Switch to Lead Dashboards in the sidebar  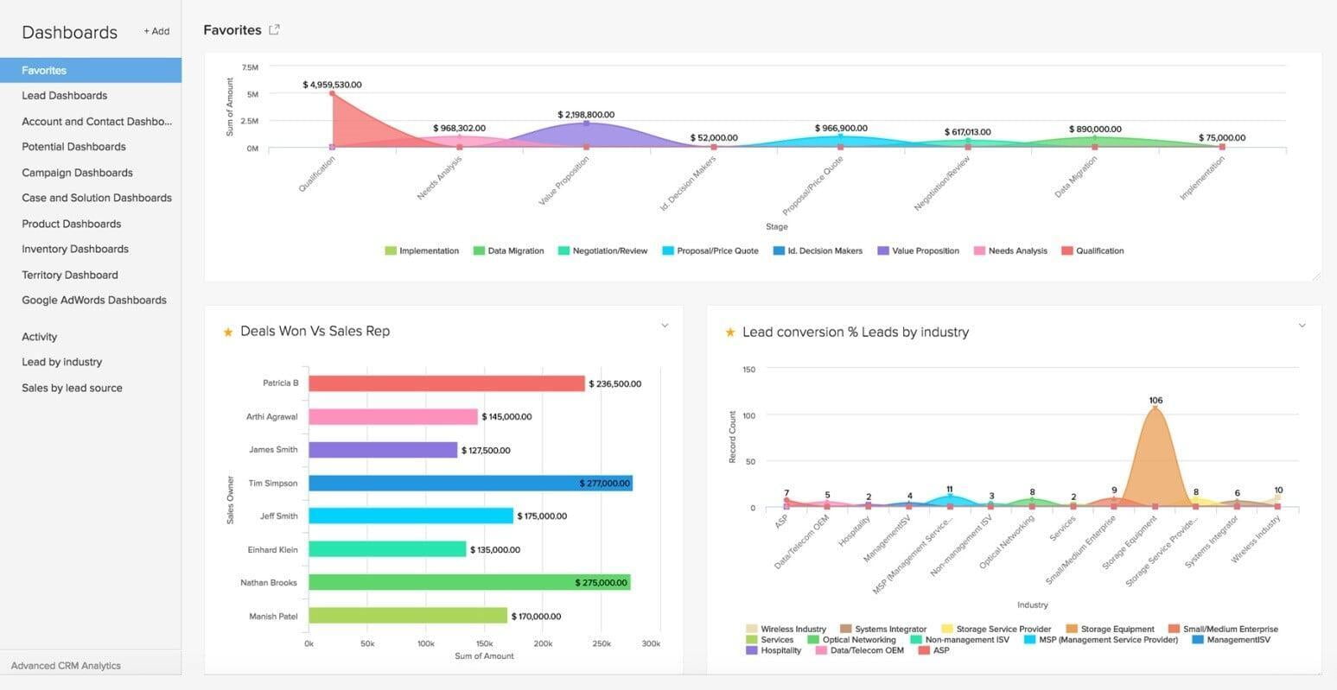point(64,95)
